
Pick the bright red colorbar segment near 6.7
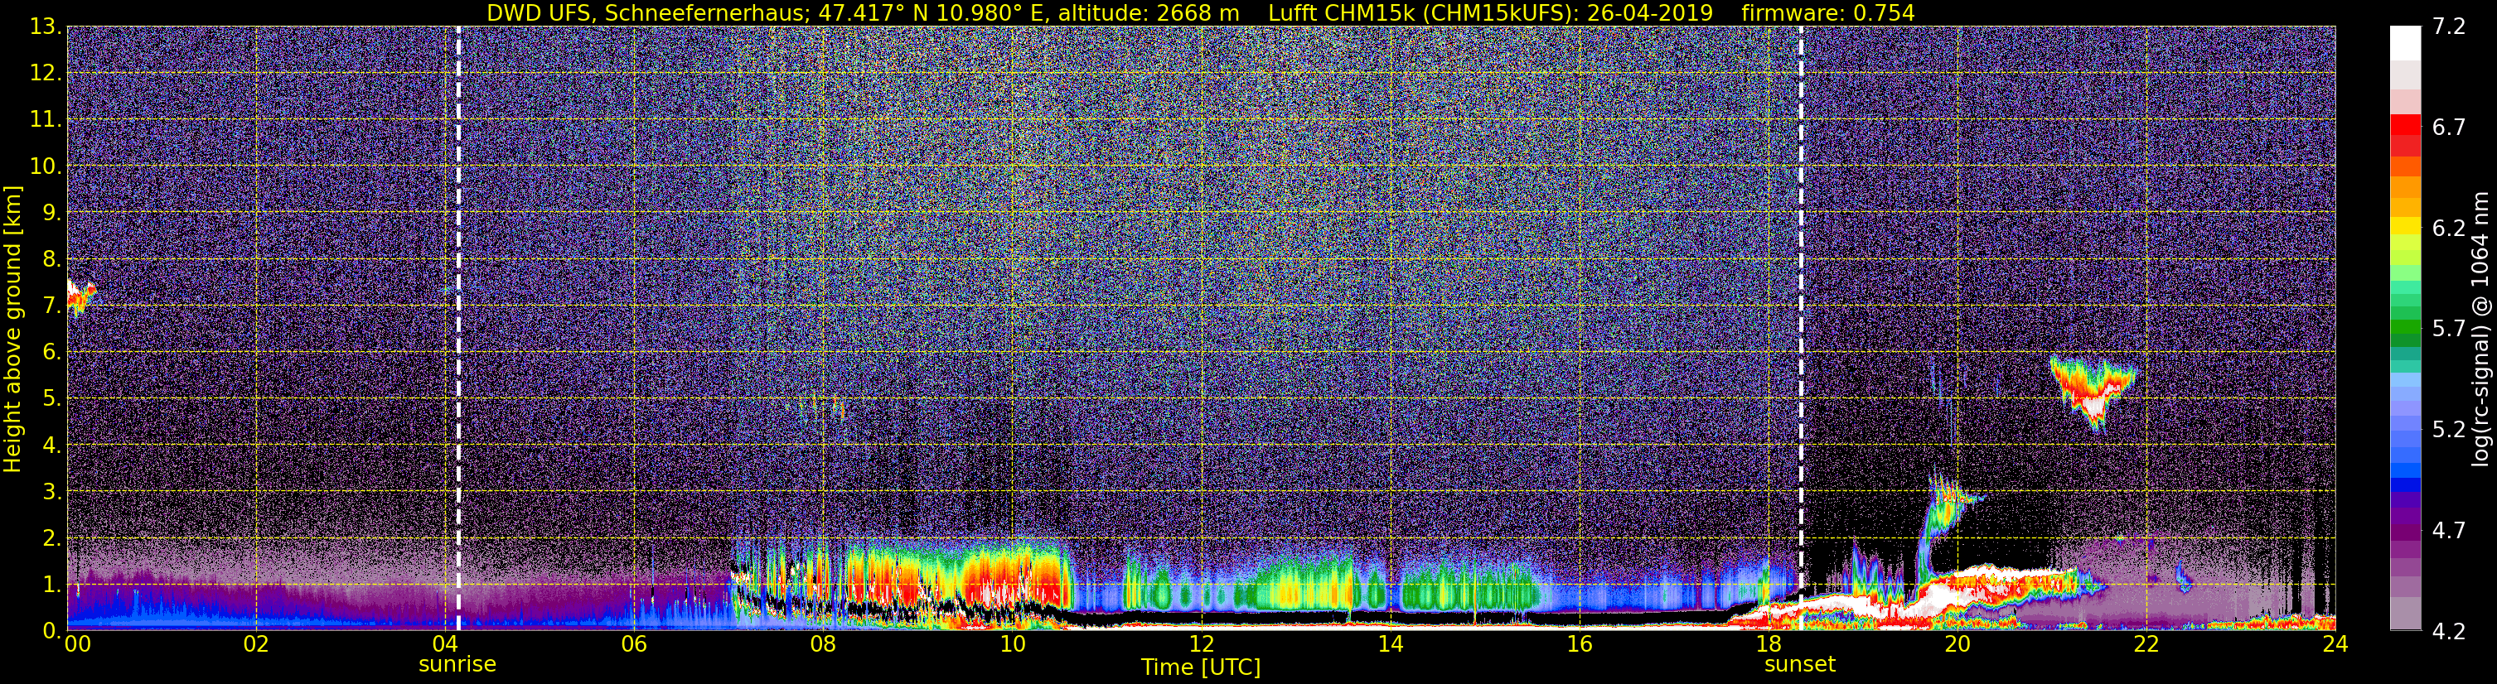tap(2405, 125)
